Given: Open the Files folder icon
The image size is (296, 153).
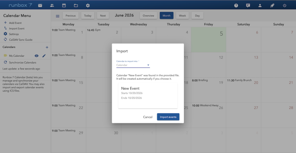Looking at the screenshot, I should click(76, 6).
